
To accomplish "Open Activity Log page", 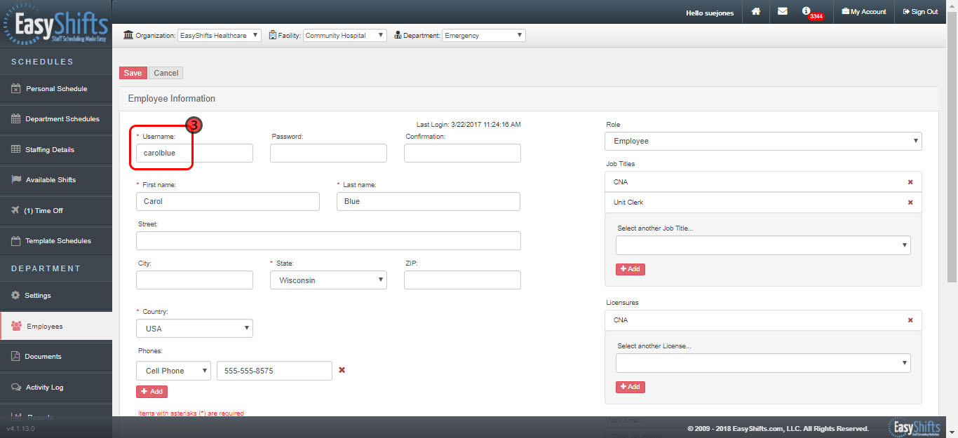I will click(56, 388).
